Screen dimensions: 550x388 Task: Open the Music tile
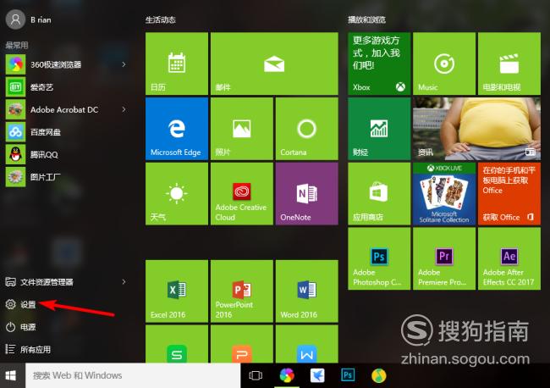point(444,64)
